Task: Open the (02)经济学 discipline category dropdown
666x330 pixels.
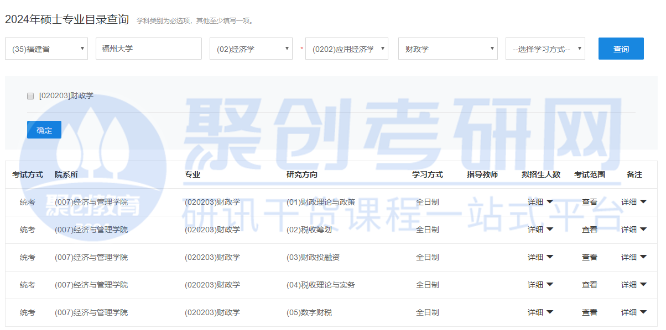Action: click(x=251, y=49)
